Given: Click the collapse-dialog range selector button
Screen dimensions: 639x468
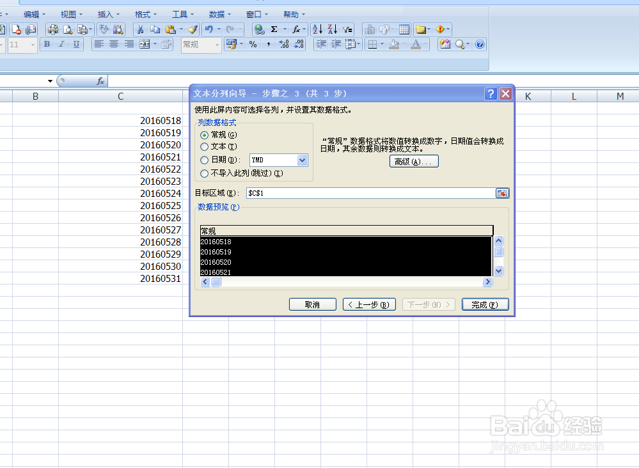Looking at the screenshot, I should point(502,193).
